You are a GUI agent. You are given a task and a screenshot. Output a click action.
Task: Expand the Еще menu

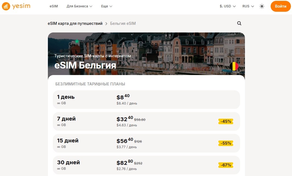(x=107, y=6)
